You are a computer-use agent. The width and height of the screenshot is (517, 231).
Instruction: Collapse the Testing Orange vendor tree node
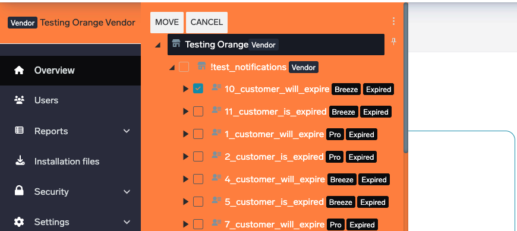pos(158,45)
